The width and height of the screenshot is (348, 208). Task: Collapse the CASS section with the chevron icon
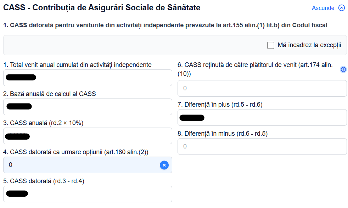(x=342, y=8)
